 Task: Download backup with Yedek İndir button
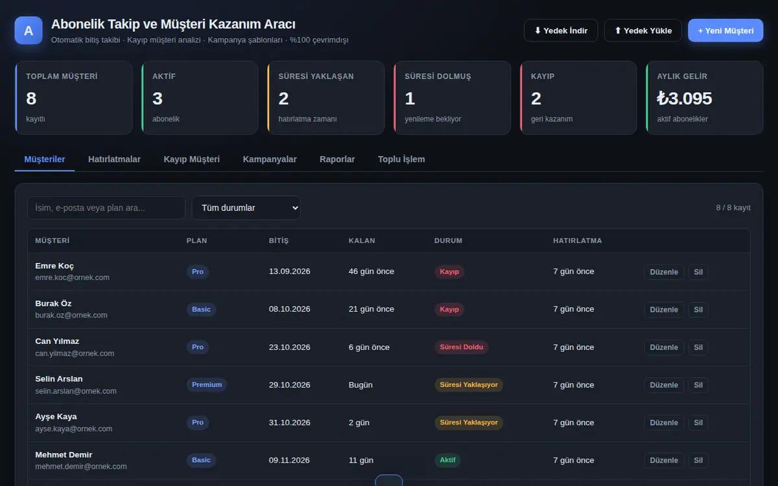click(561, 30)
